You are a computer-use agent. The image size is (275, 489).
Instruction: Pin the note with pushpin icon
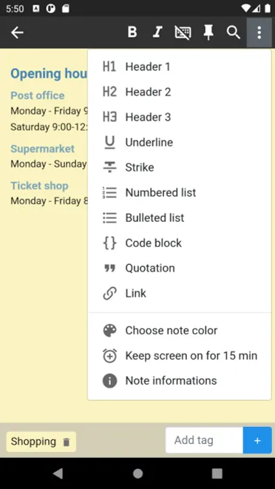pyautogui.click(x=208, y=33)
